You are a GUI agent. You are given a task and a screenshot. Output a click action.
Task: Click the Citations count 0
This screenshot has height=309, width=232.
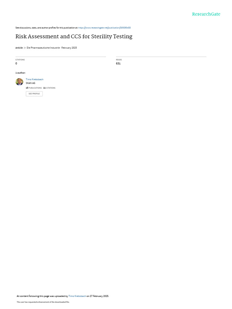point(16,63)
